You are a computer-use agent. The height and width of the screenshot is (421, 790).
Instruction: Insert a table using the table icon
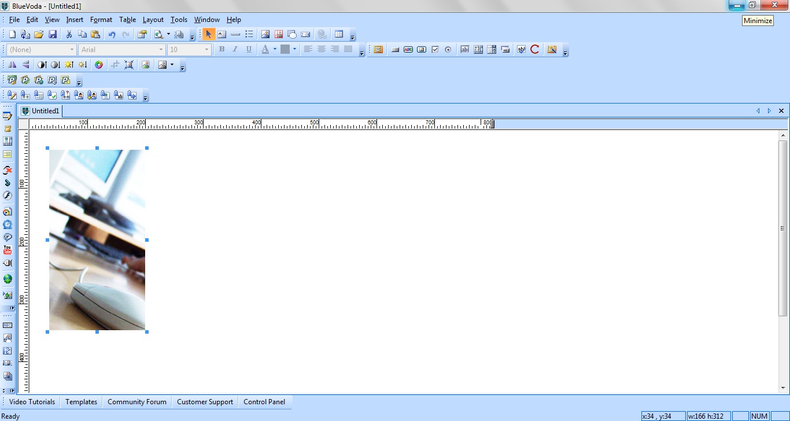click(339, 35)
